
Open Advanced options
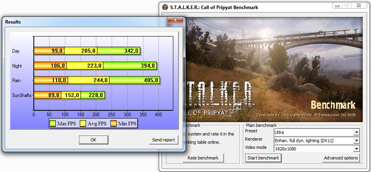coord(341,158)
